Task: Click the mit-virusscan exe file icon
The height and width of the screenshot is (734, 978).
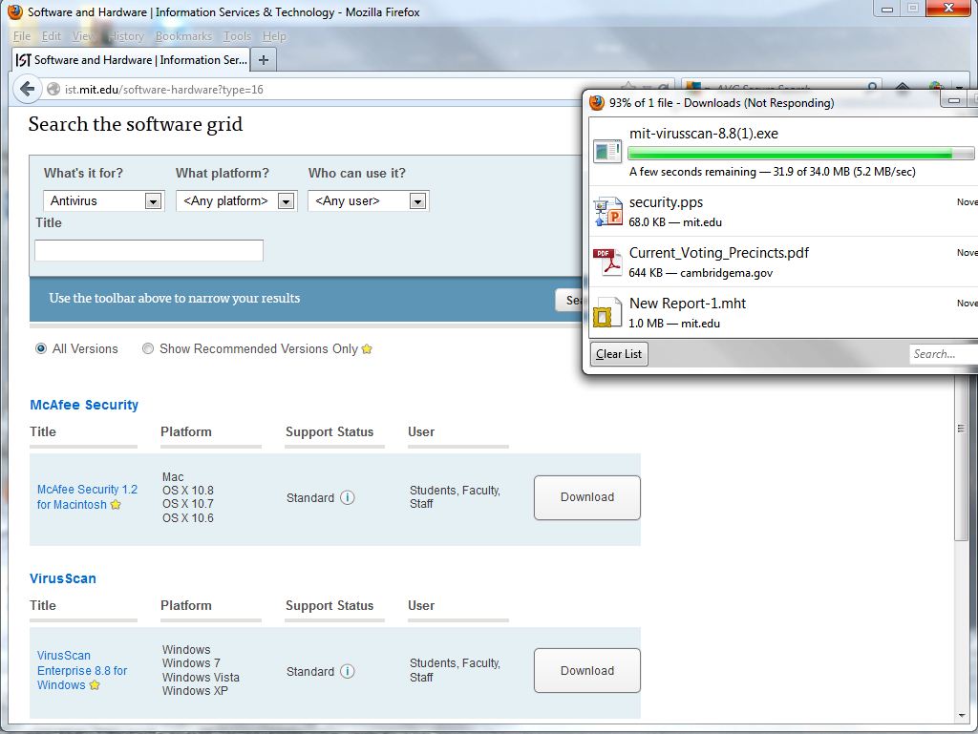Action: [x=607, y=151]
